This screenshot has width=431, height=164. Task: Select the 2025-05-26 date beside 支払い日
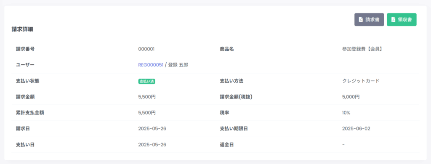[x=152, y=145]
